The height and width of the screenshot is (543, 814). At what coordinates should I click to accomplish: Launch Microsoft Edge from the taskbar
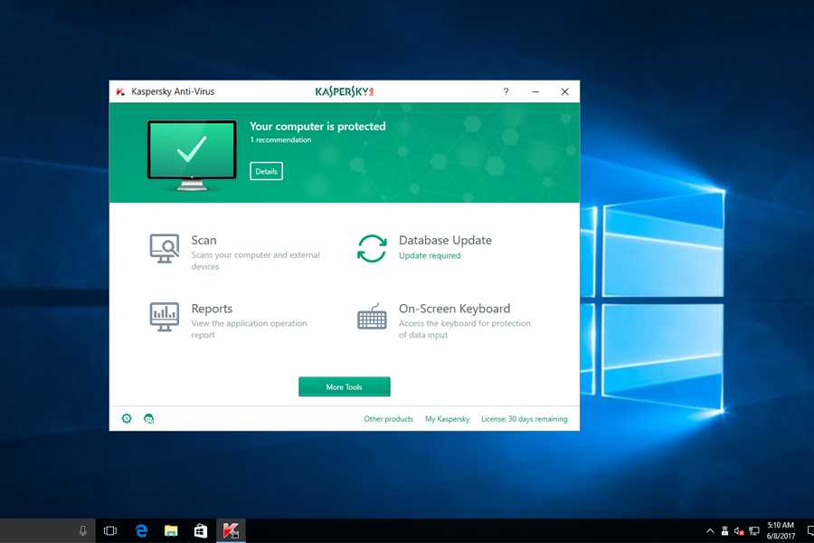(141, 530)
